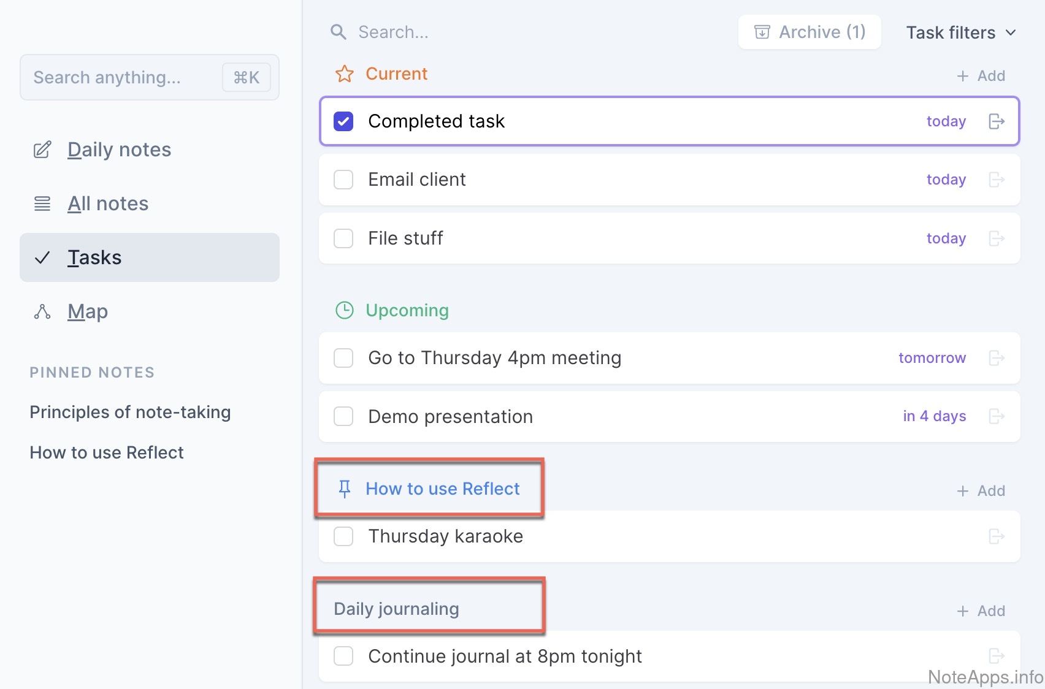The width and height of the screenshot is (1045, 689).
Task: Click the open-note arrow icon on Email client
Action: click(x=997, y=180)
